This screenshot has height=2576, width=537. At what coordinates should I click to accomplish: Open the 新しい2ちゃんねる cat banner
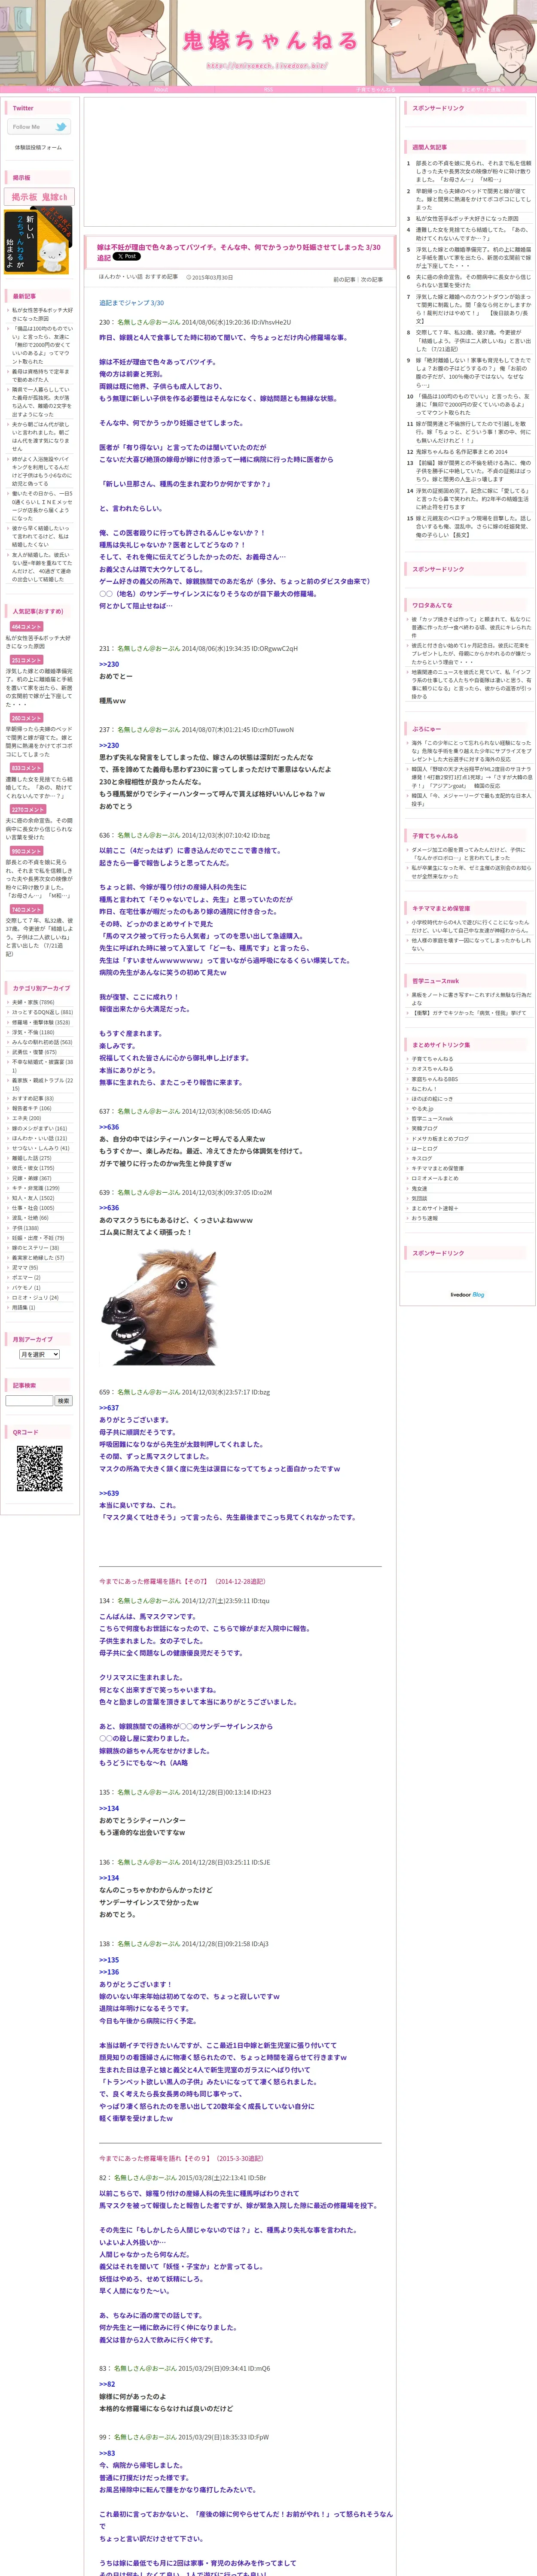(x=38, y=241)
